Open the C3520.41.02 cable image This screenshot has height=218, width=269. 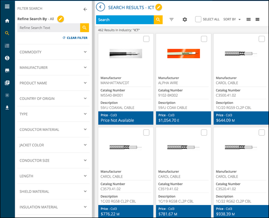241,147
